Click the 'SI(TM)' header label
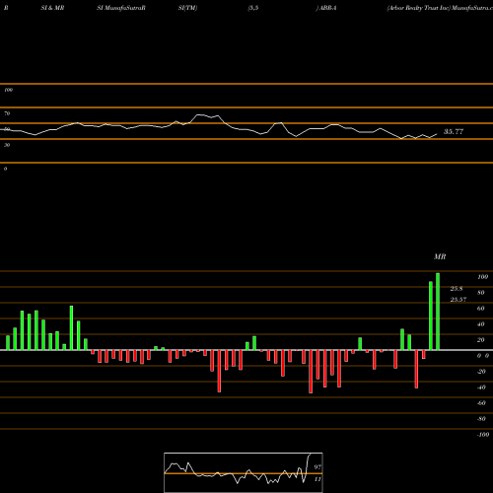Viewport: 493px width, 493px height. click(187, 8)
